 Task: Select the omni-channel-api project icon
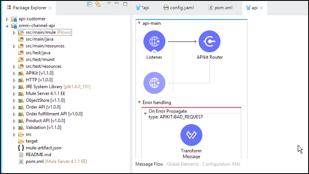pos(14,26)
